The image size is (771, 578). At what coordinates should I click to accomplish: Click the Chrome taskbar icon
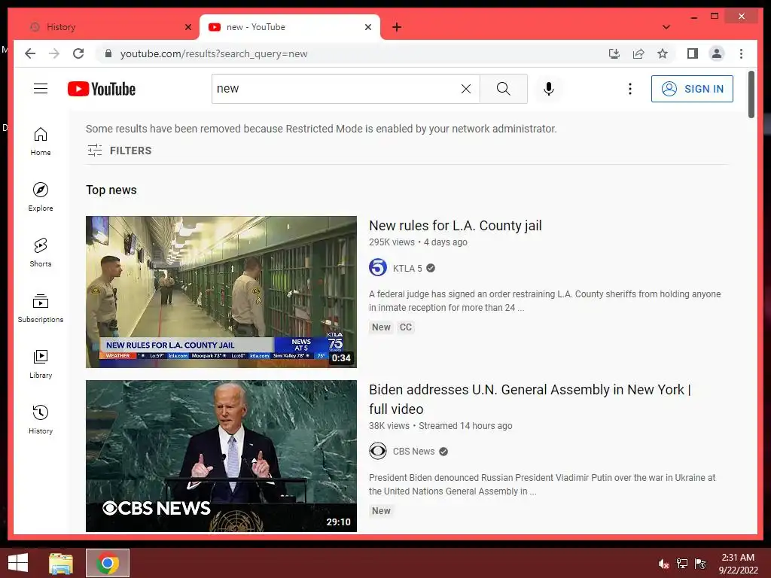click(108, 563)
